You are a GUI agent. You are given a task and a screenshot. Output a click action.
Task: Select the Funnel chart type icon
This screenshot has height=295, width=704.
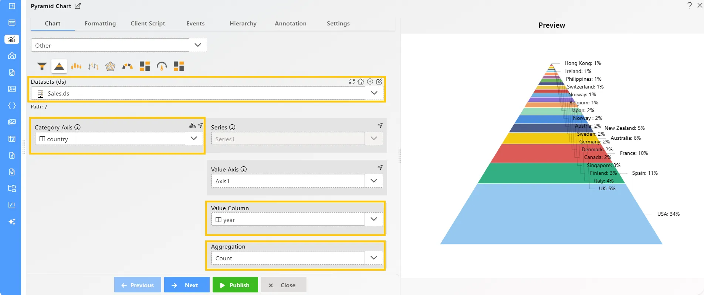point(42,66)
